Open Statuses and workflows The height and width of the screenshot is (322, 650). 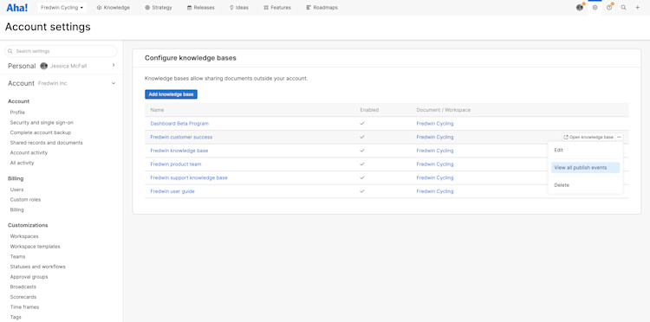(x=38, y=267)
